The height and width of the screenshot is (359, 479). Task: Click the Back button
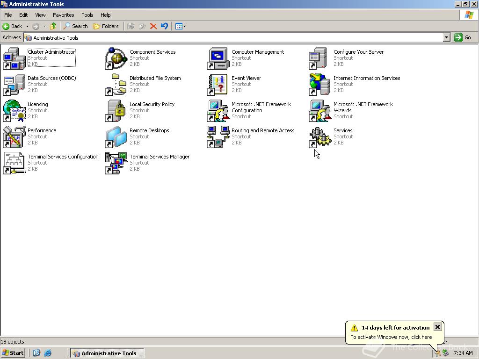[x=13, y=26]
